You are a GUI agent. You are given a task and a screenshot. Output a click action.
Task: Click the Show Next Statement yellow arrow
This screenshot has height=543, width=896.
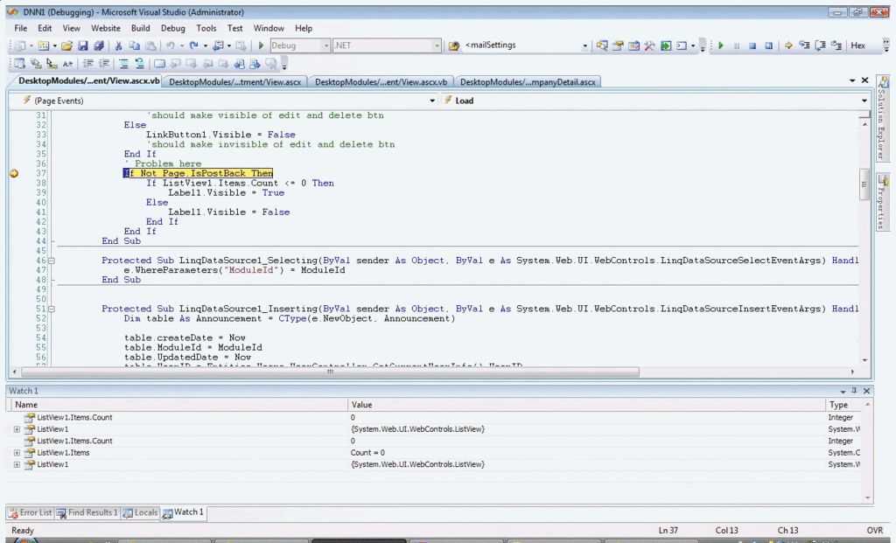(x=788, y=45)
